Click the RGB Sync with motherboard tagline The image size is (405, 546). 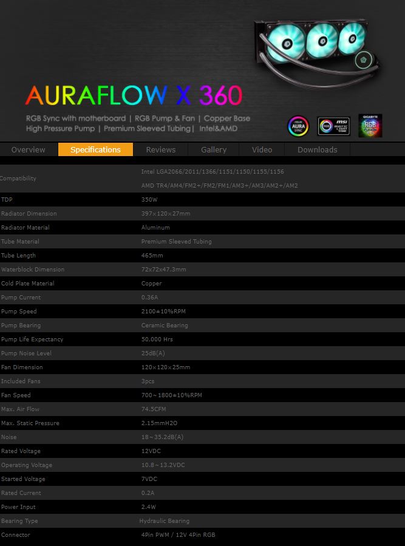click(x=76, y=118)
